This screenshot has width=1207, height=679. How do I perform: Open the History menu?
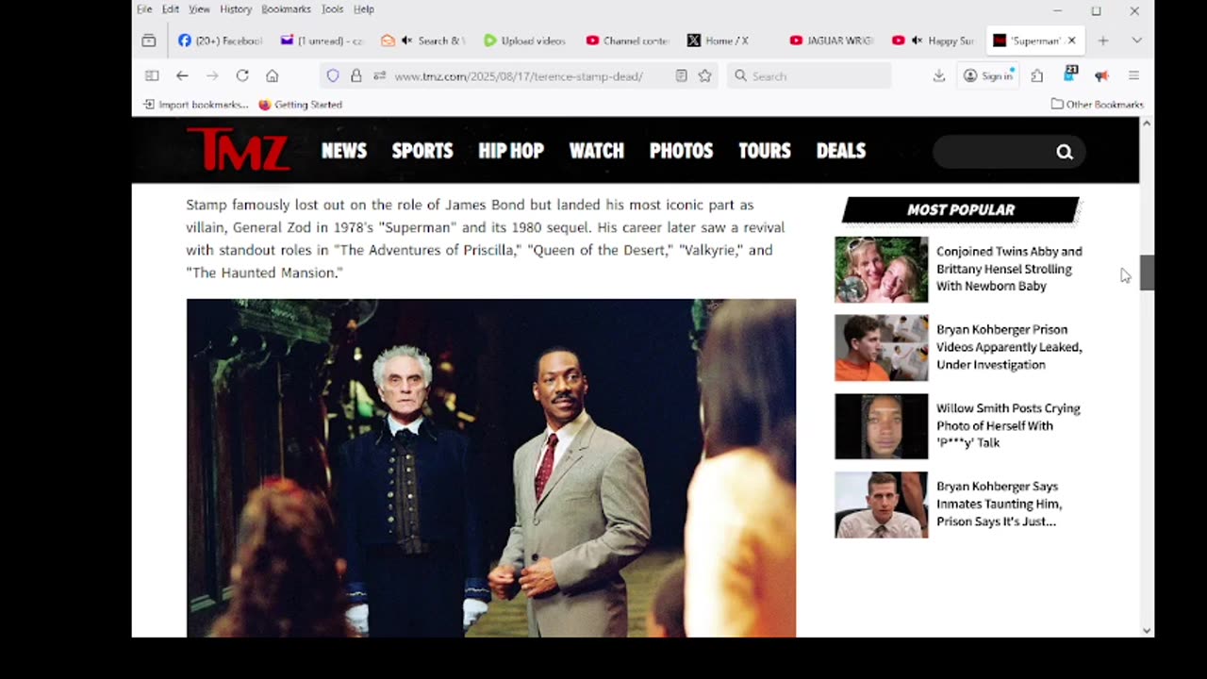[x=236, y=9]
